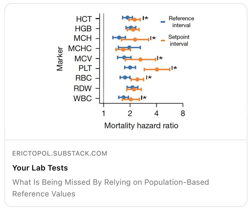Click the HCT marker label
Viewport: 251px width, 210px height.
[x=84, y=19]
